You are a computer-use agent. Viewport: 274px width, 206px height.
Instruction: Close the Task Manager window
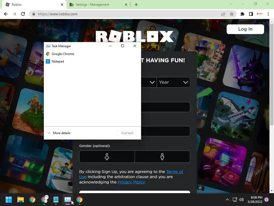(135, 46)
